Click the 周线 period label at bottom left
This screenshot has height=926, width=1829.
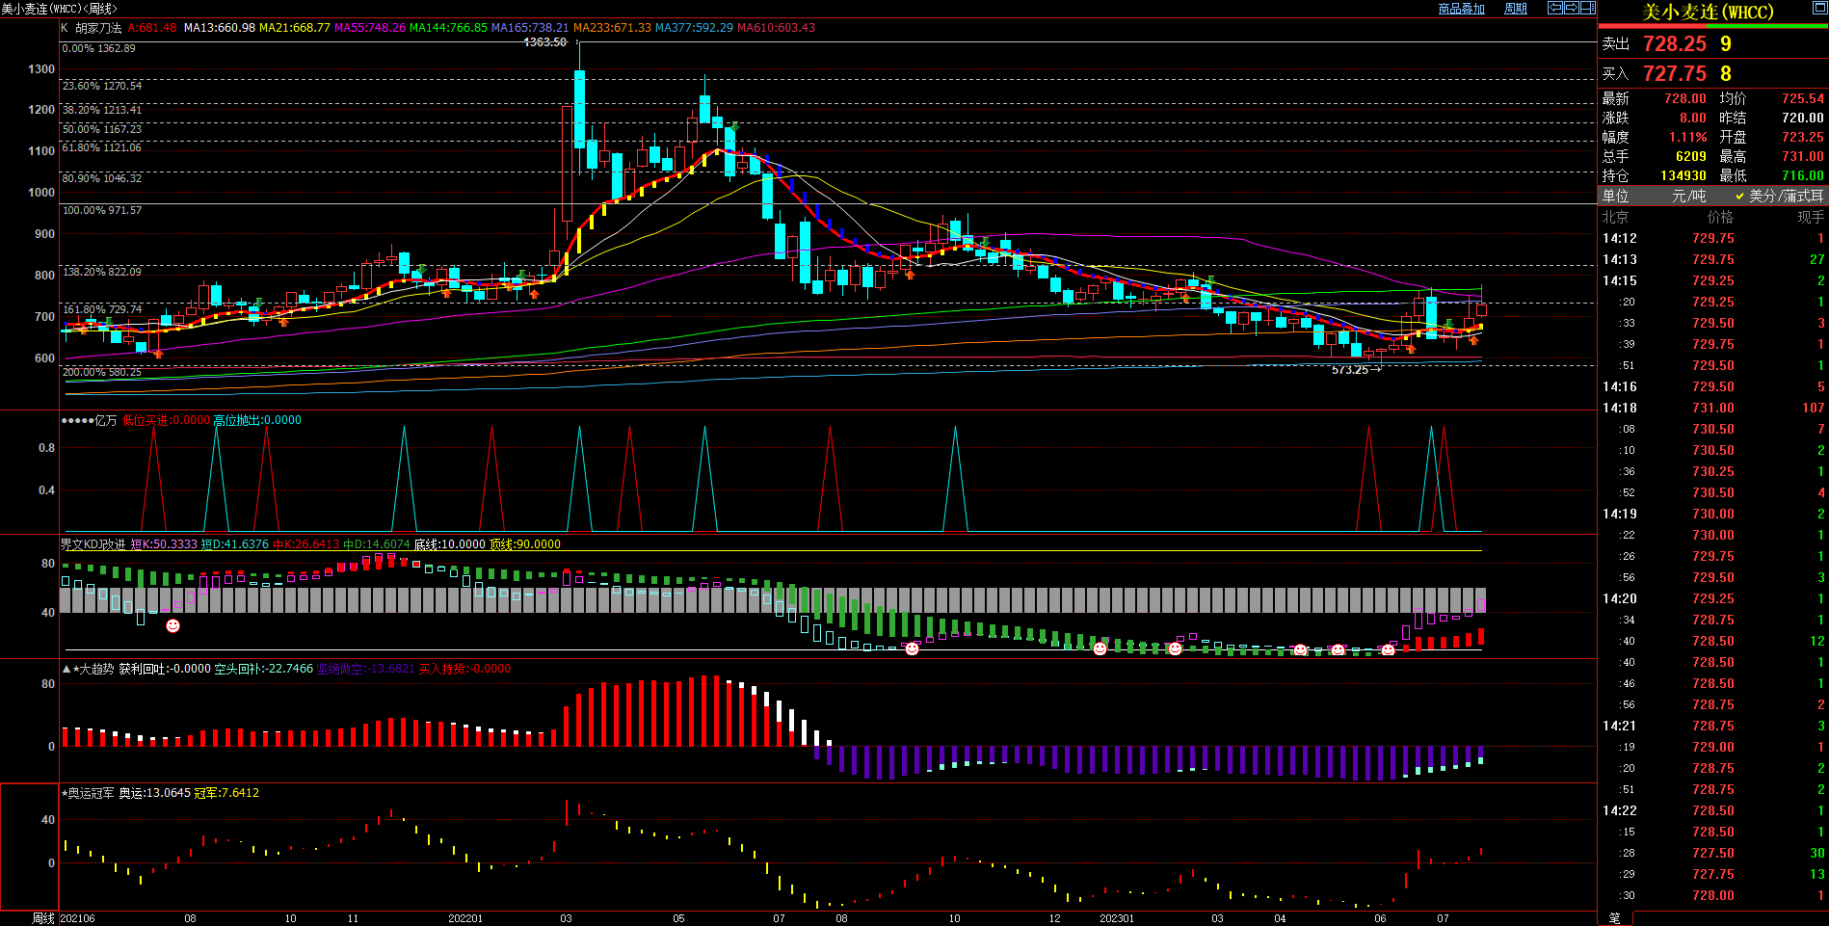pos(42,918)
